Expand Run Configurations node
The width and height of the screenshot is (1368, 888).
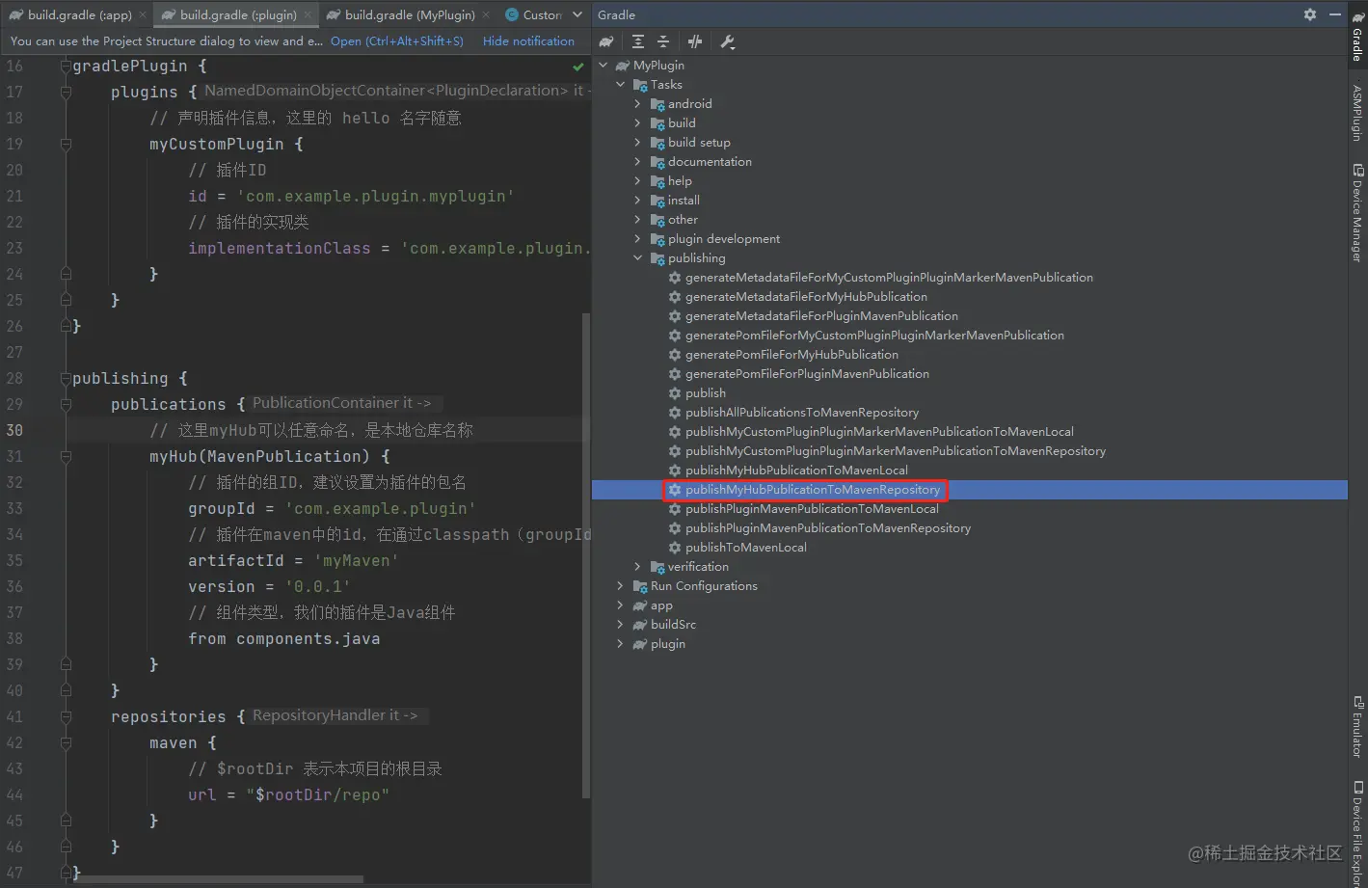coord(620,586)
